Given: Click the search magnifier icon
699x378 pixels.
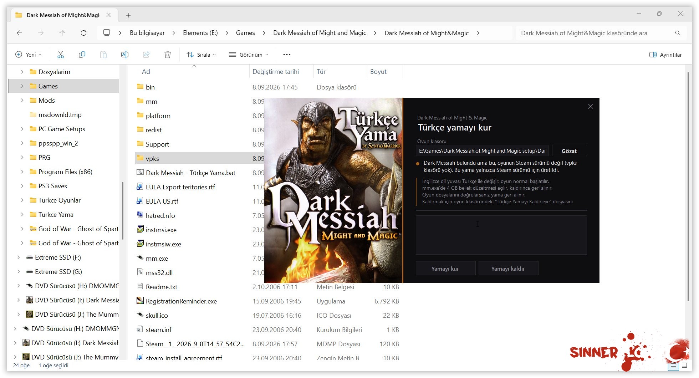Looking at the screenshot, I should point(678,33).
